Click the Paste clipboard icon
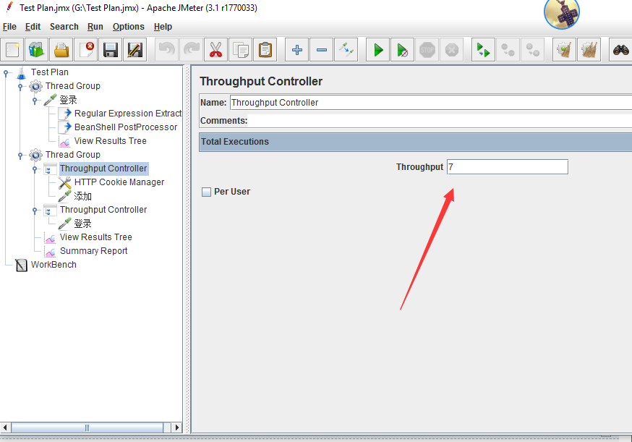This screenshot has height=442, width=632. coord(265,50)
